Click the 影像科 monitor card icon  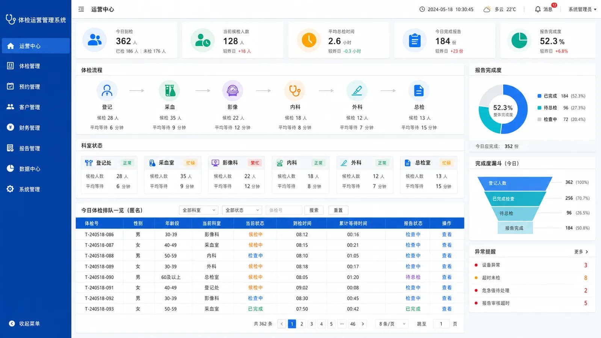coord(215,163)
